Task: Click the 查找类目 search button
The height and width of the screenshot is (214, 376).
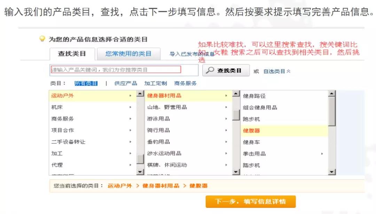Action: point(226,71)
